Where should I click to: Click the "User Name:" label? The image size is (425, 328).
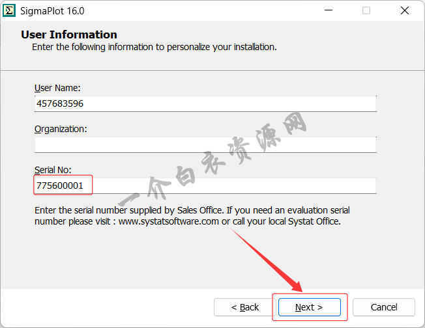click(x=57, y=88)
